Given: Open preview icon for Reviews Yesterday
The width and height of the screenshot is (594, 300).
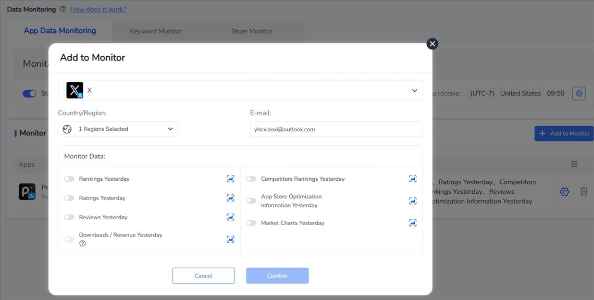Looking at the screenshot, I should 230,217.
